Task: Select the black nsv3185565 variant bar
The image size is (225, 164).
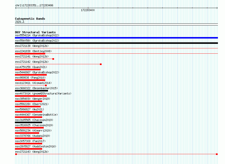Action: click(x=29, y=122)
